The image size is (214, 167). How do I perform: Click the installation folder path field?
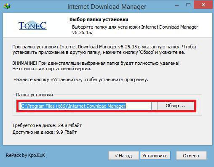click(85, 106)
